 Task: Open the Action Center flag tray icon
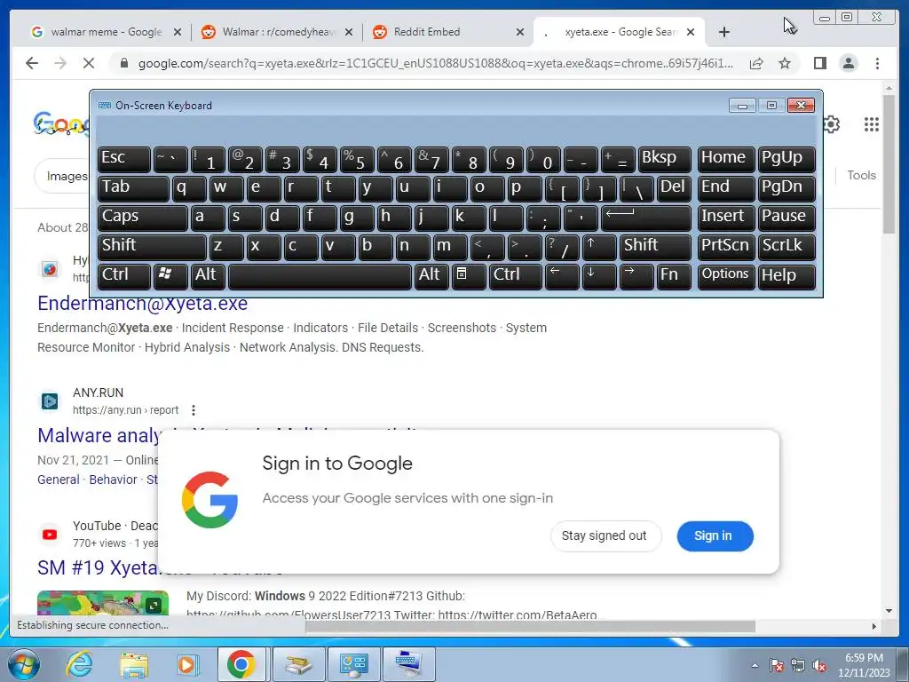click(x=777, y=665)
